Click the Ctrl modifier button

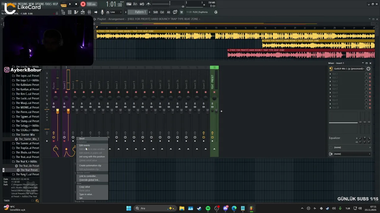[162, 12]
